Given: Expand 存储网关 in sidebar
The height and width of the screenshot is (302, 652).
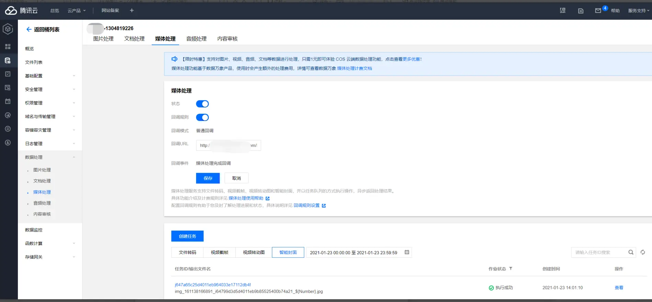Looking at the screenshot, I should coord(50,257).
